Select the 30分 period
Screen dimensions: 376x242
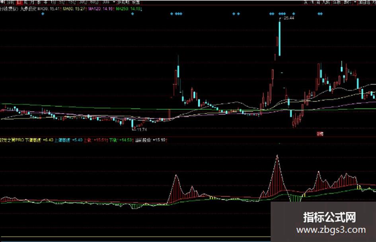point(83,2)
